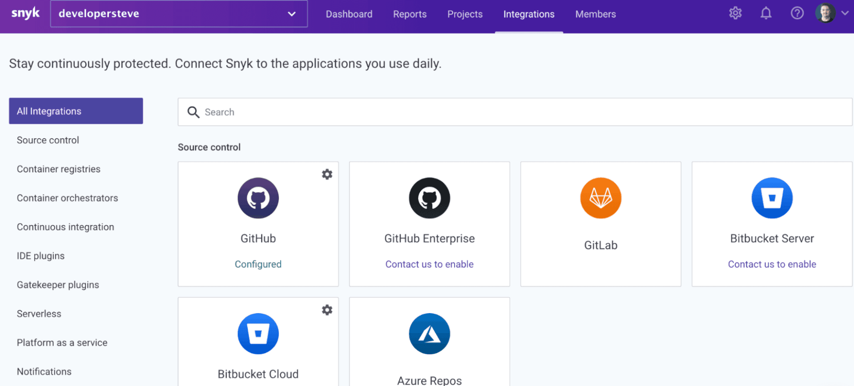Click the Bitbucket Server logo
The width and height of the screenshot is (854, 386).
[x=772, y=198]
